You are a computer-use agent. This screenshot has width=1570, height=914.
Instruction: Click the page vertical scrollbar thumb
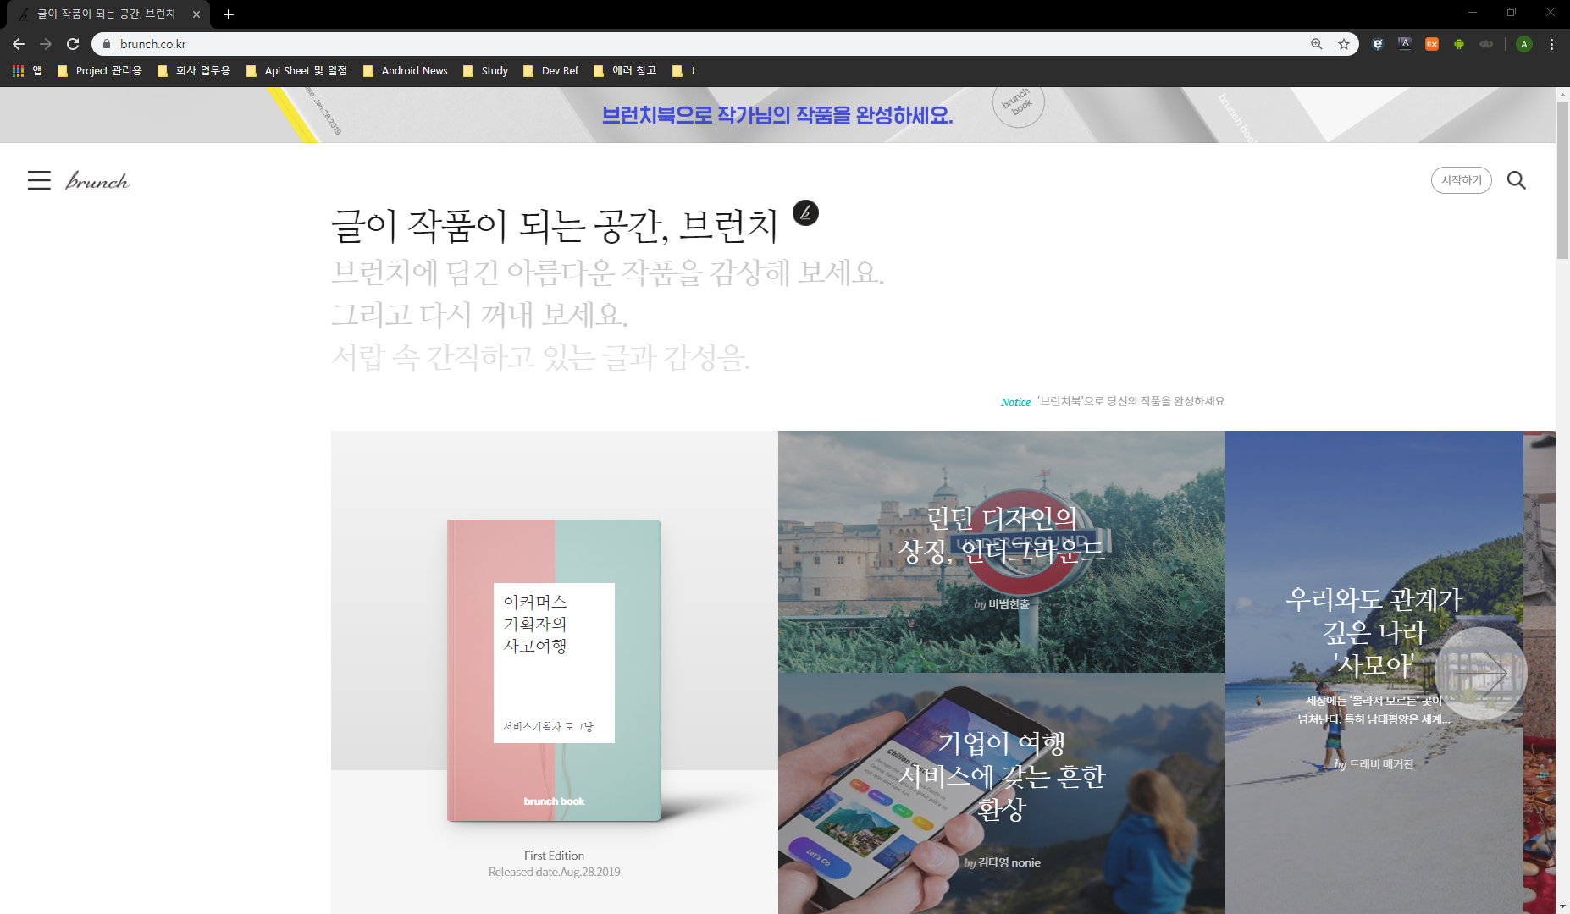(1563, 180)
